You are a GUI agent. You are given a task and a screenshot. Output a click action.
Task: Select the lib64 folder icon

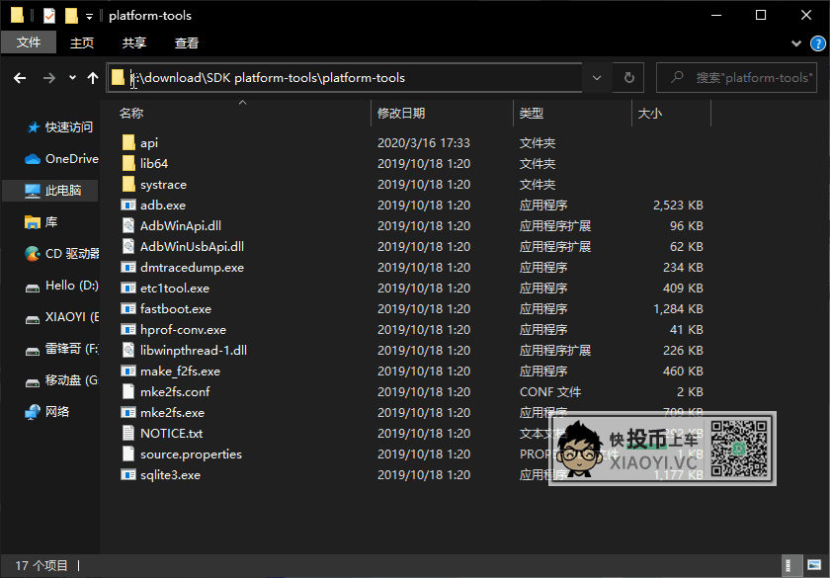(x=128, y=163)
